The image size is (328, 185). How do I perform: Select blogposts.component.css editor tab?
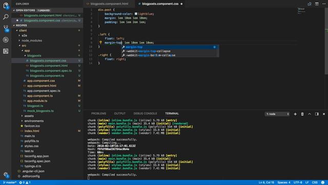(160, 4)
